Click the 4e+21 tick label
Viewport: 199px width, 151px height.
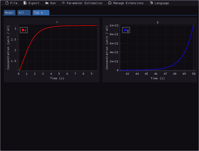(114, 52)
